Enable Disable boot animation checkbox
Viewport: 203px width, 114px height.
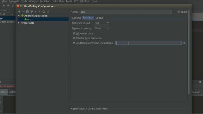[74, 38]
